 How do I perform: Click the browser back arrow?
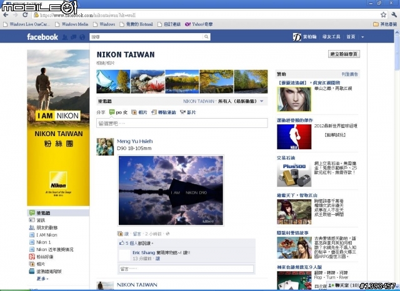6,15
